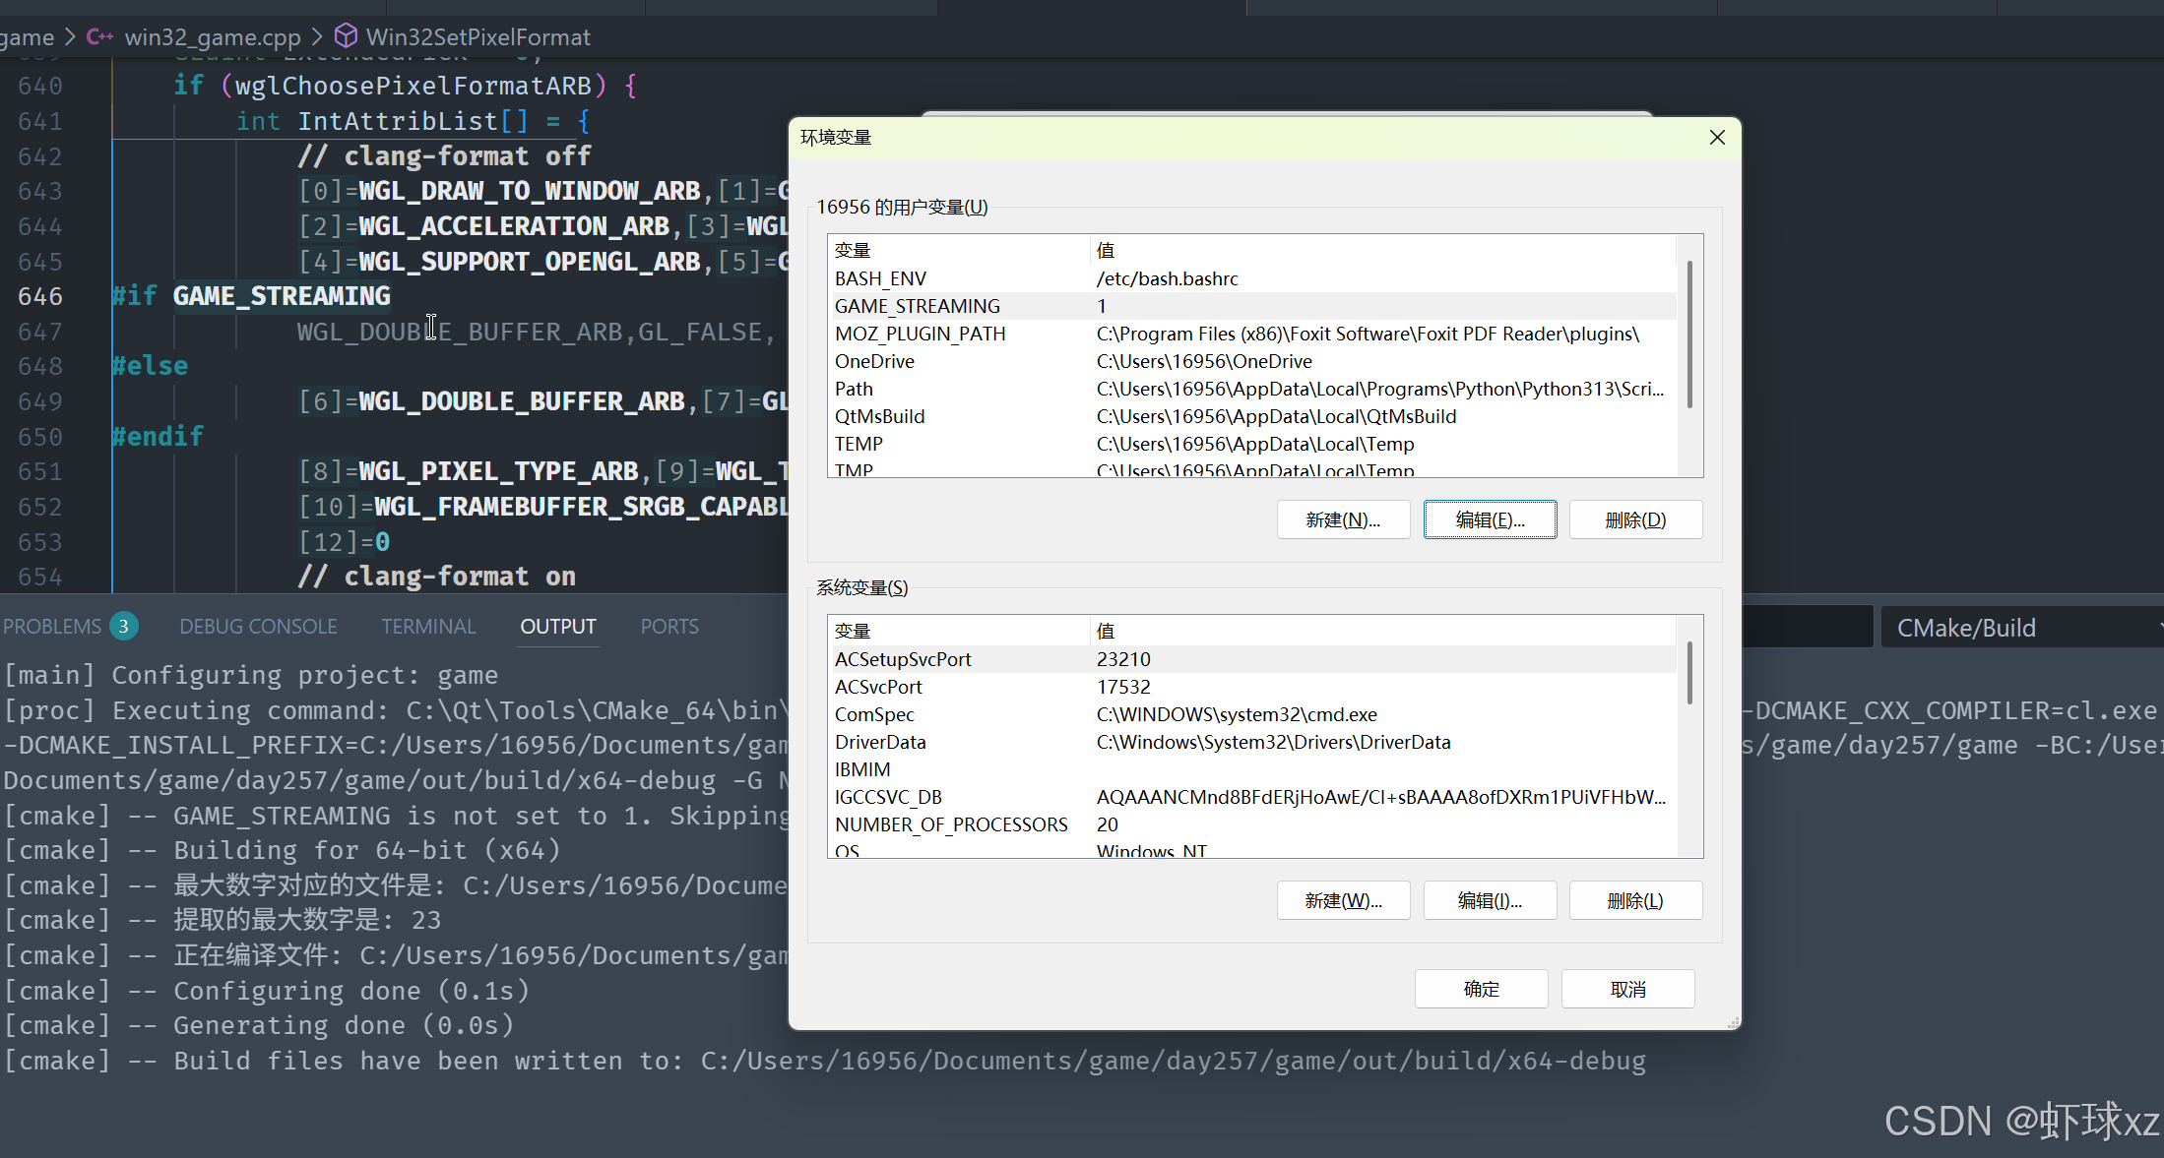The height and width of the screenshot is (1158, 2164).
Task: Select the NUMBER_OF_PROCESSORS system variable row
Action: coord(951,824)
